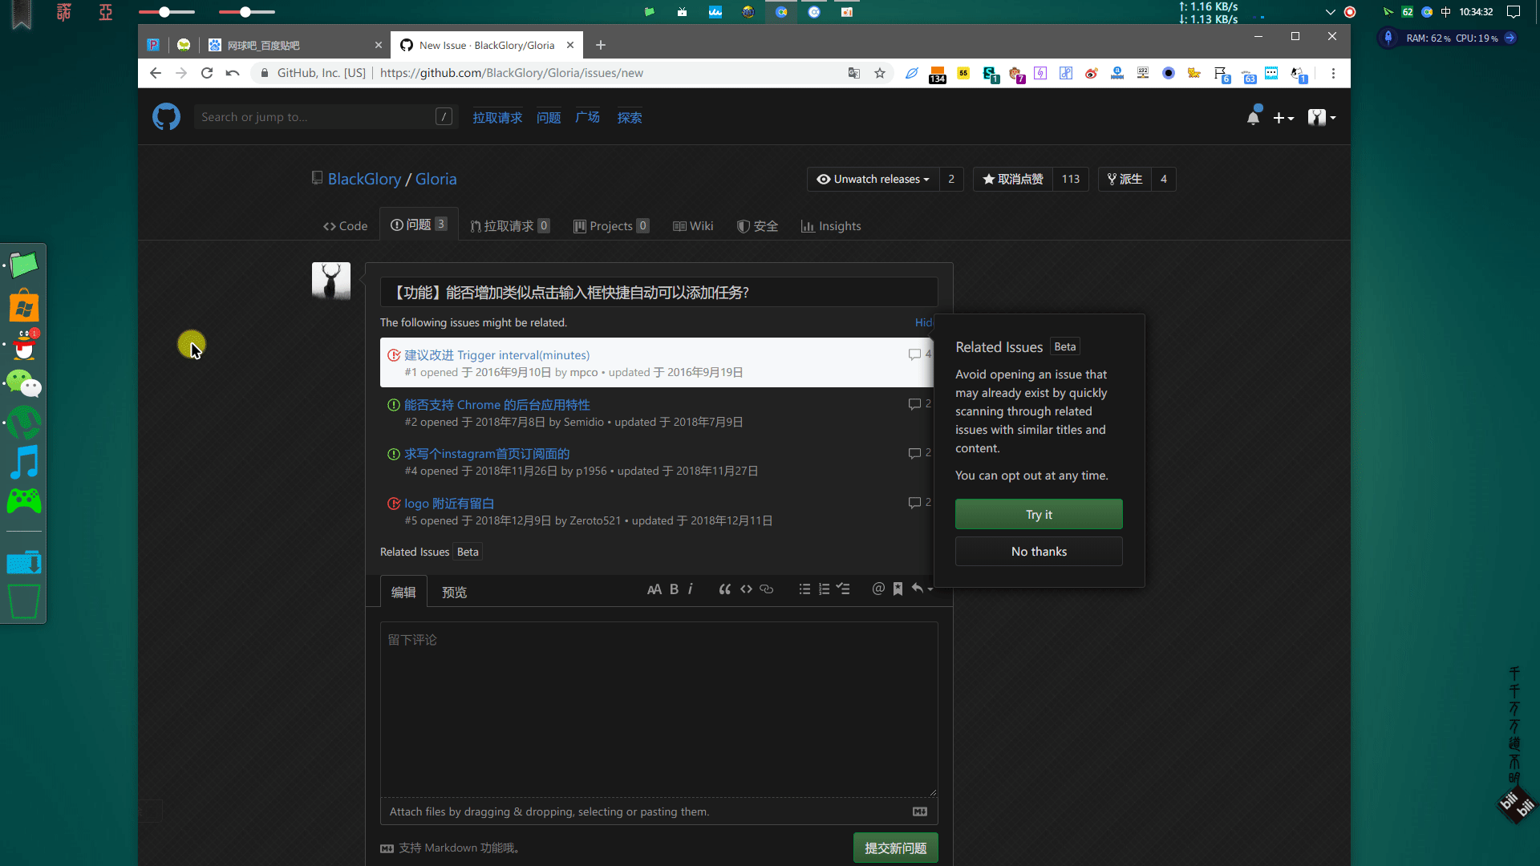This screenshot has height=866, width=1540.
Task: Click the No thanks button
Action: click(1039, 552)
